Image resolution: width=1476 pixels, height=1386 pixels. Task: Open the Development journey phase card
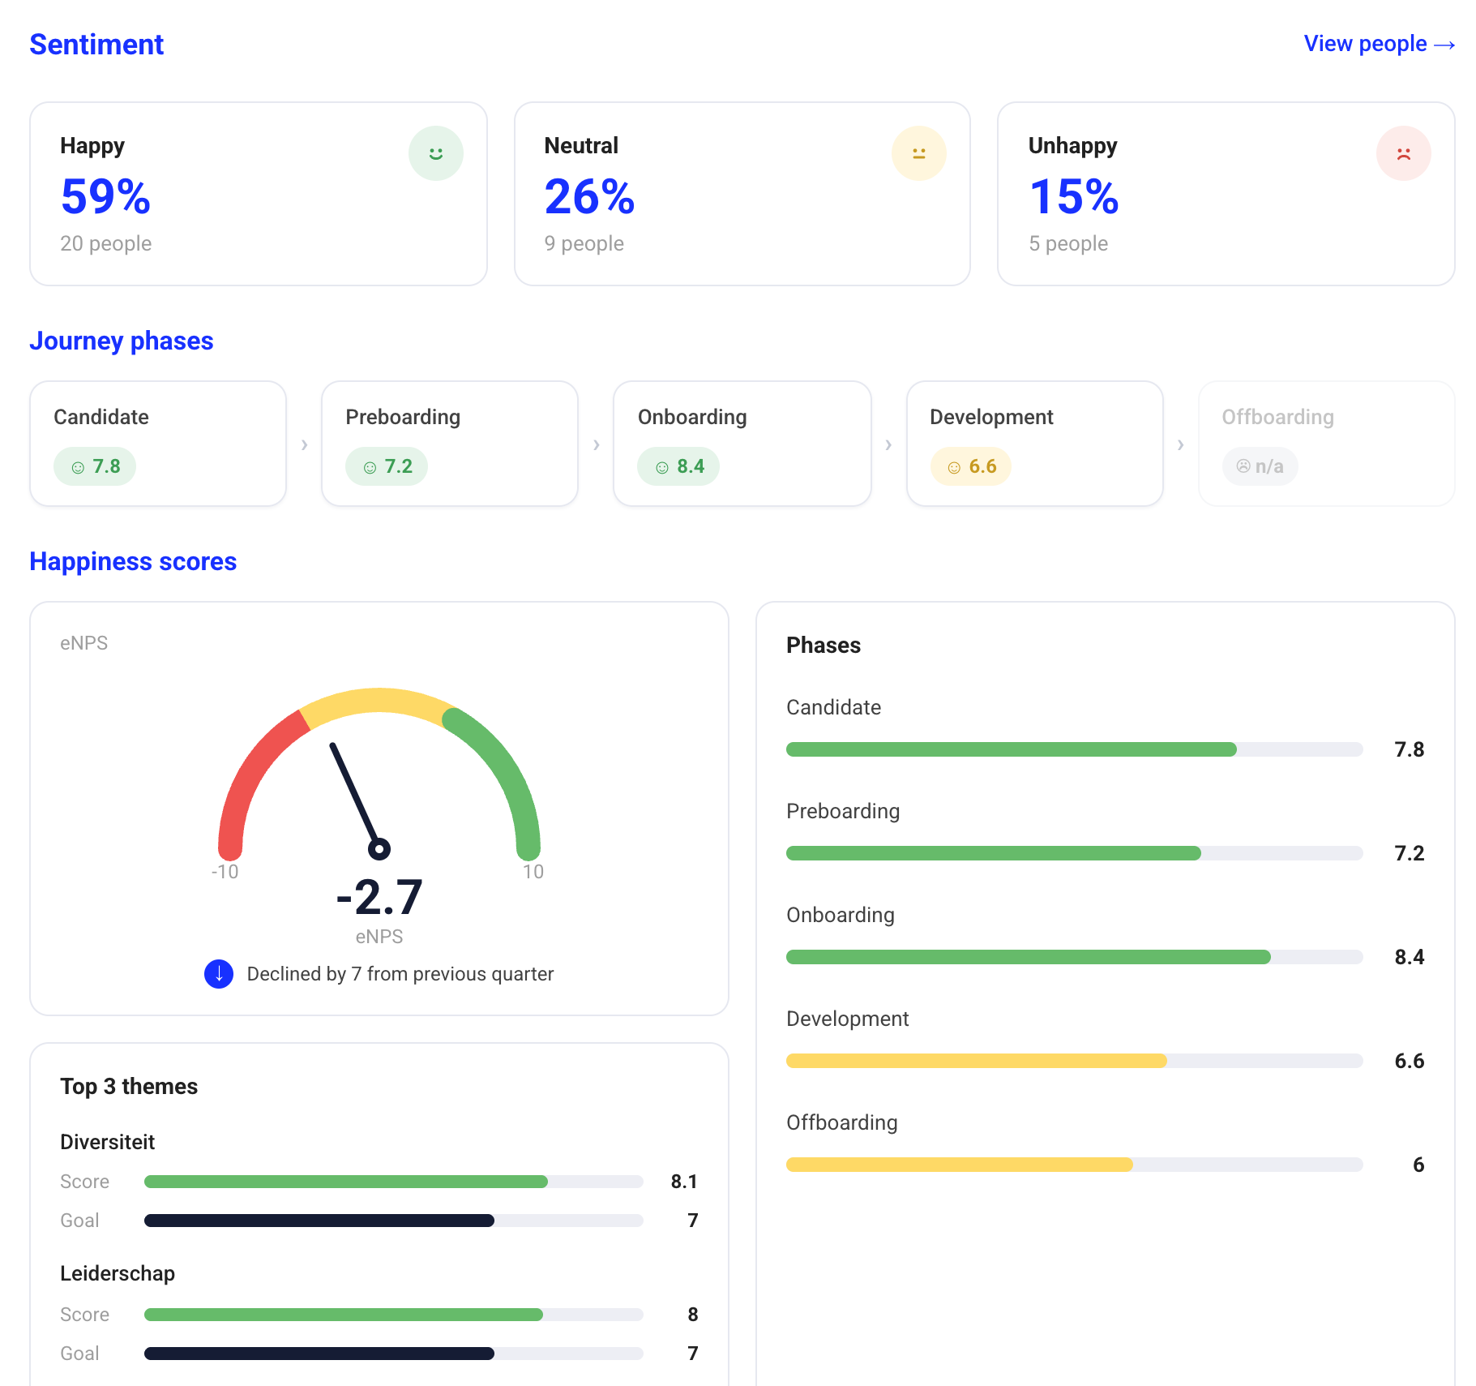coord(1035,444)
